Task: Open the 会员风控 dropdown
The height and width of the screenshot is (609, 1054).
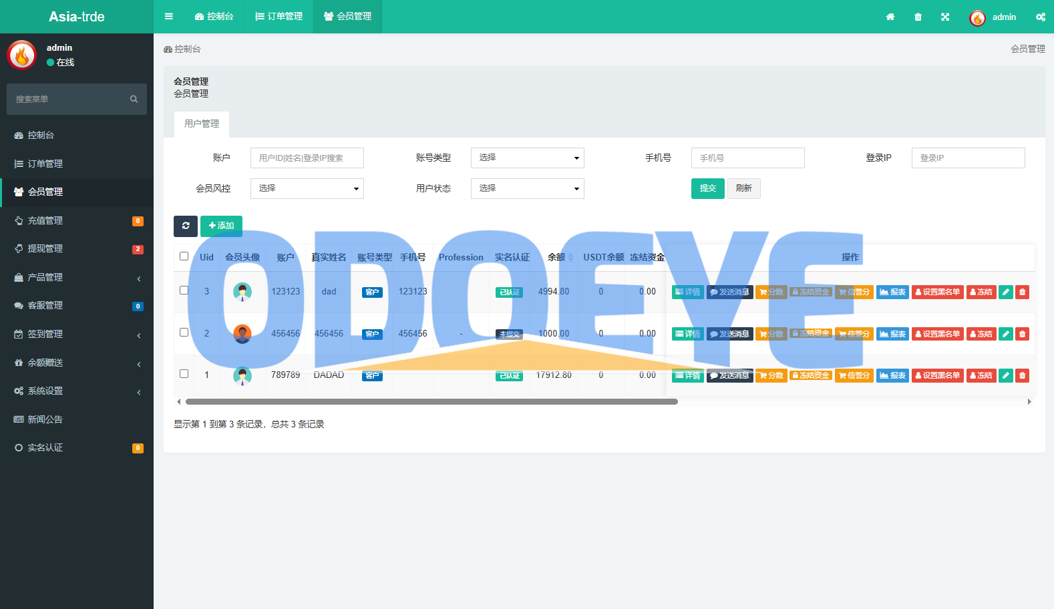Action: (307, 188)
